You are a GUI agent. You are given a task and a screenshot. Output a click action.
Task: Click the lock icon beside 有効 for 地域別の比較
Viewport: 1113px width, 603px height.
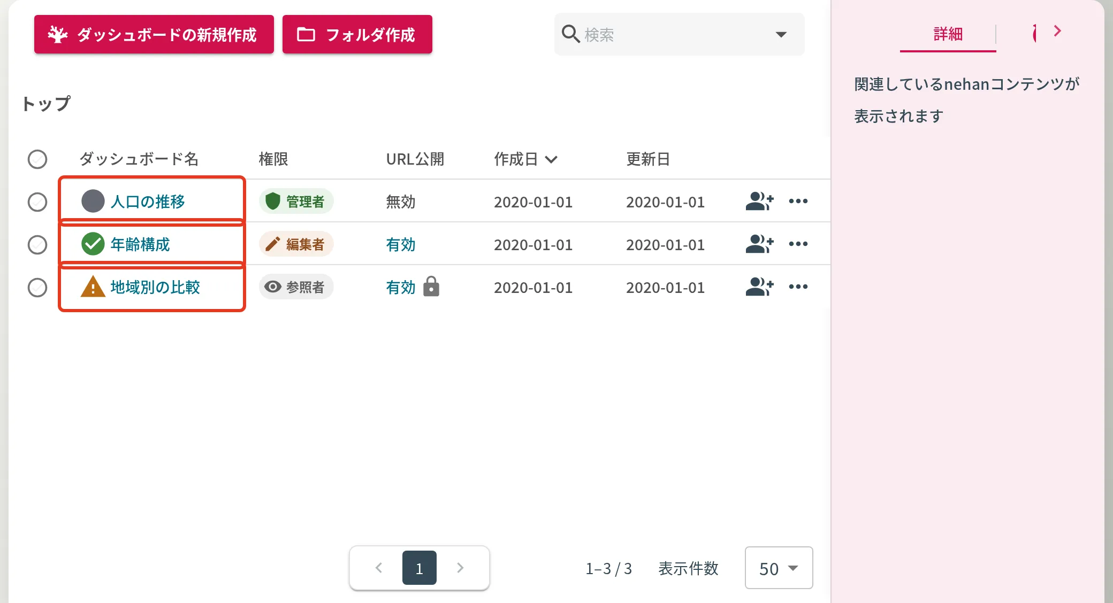[431, 287]
